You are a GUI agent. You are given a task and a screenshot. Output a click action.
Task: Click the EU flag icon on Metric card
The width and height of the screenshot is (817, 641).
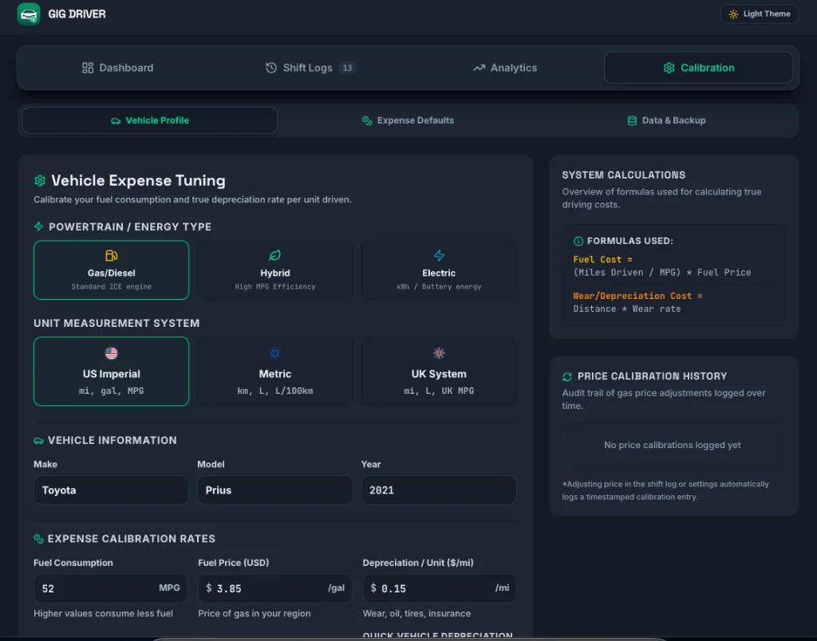pos(274,353)
